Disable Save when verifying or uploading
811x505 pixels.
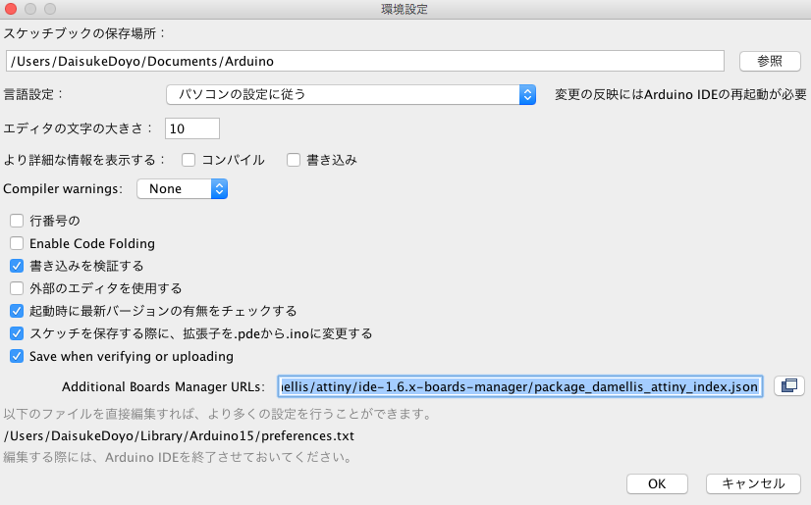click(x=17, y=356)
